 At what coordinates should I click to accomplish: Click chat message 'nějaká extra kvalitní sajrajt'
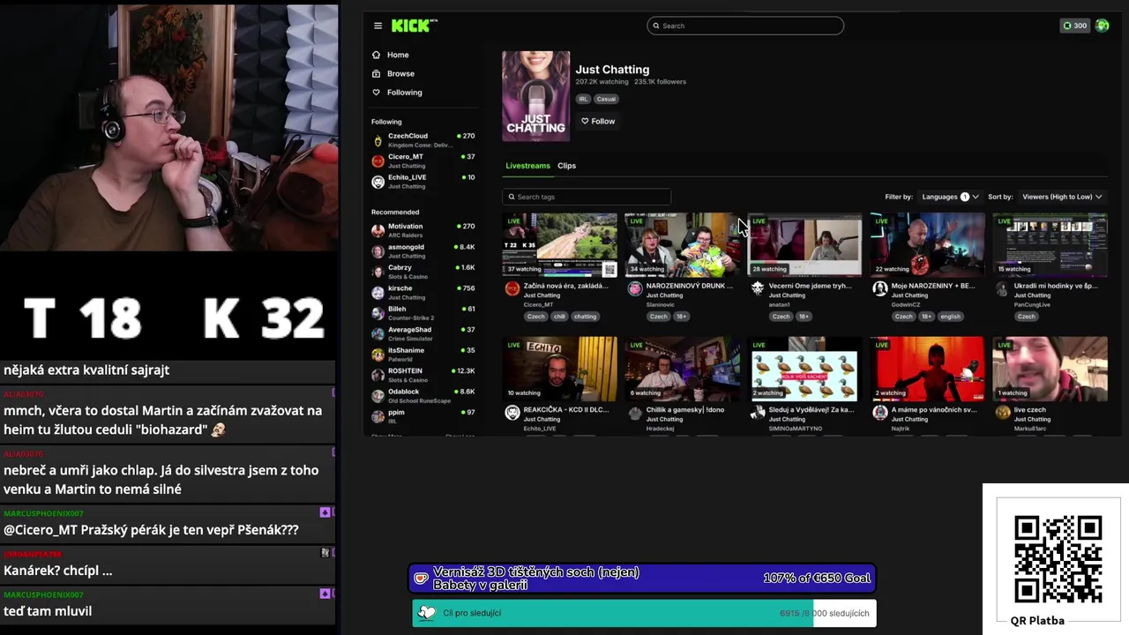pyautogui.click(x=86, y=370)
